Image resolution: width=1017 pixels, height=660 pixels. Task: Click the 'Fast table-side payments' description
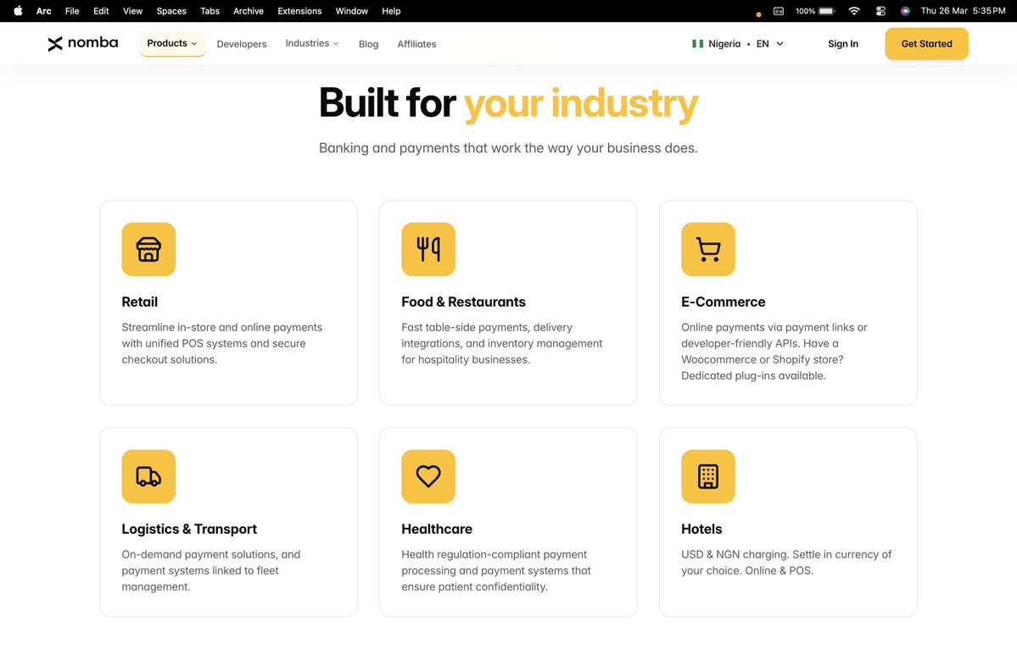[x=502, y=343]
